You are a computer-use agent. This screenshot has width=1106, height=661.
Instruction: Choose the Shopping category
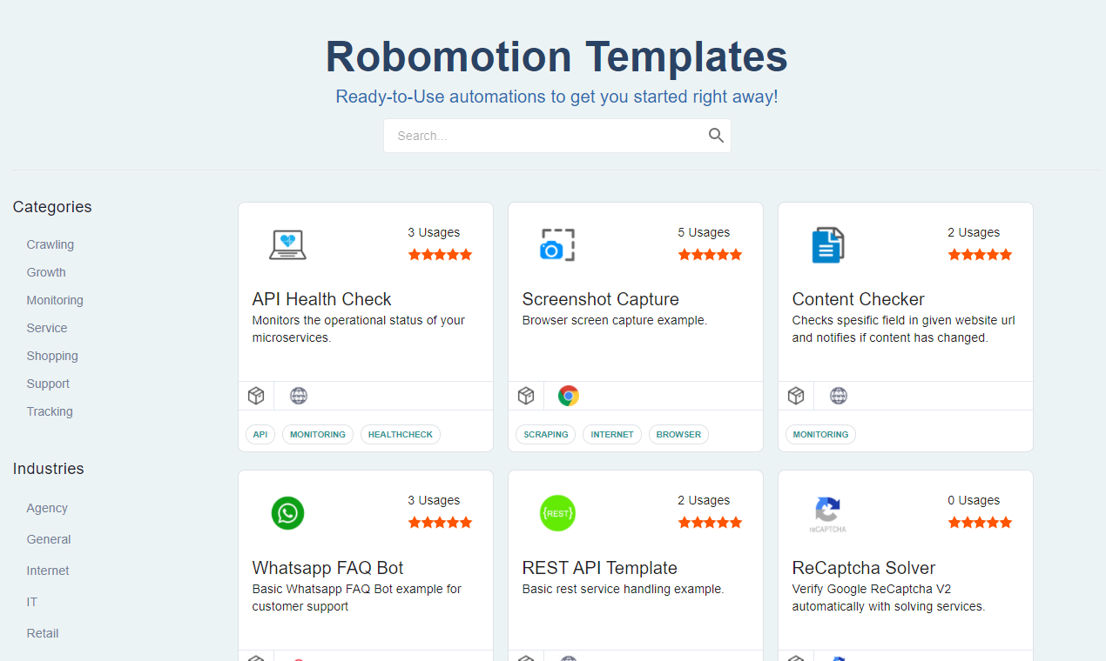[52, 356]
